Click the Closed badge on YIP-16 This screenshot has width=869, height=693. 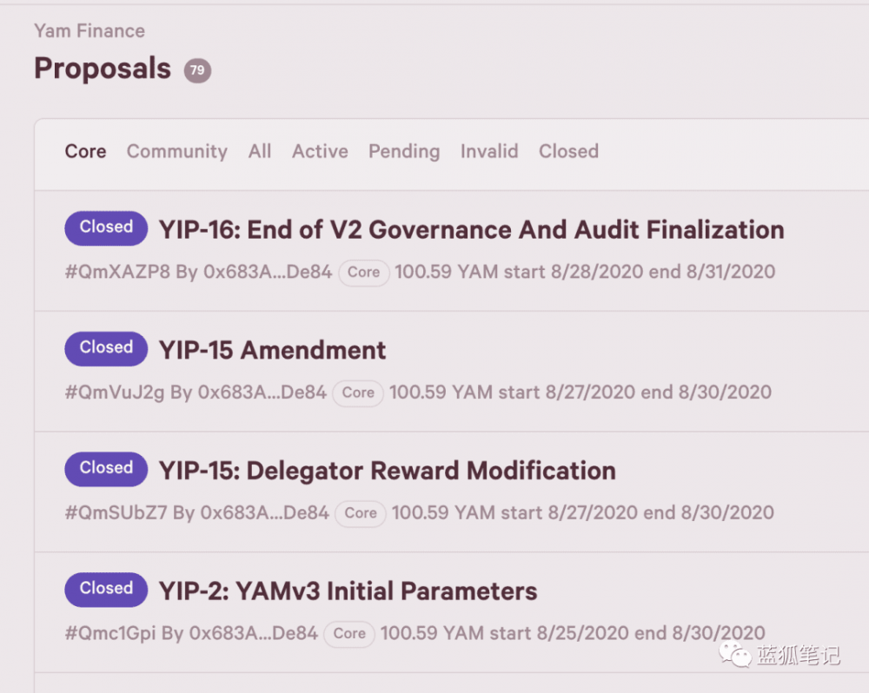(105, 228)
